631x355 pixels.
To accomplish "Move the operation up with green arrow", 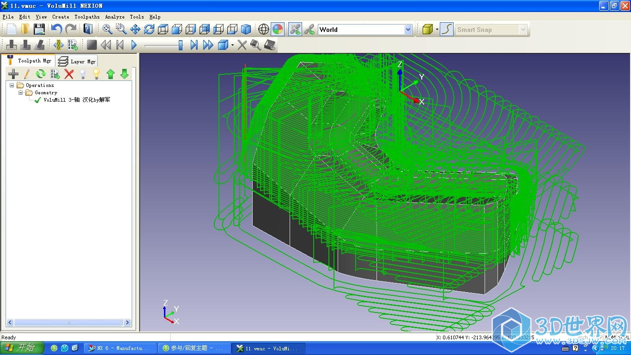I will coord(110,73).
